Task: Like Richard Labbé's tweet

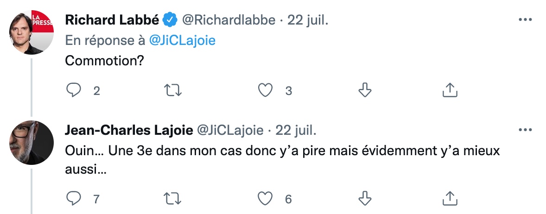Action: (265, 90)
